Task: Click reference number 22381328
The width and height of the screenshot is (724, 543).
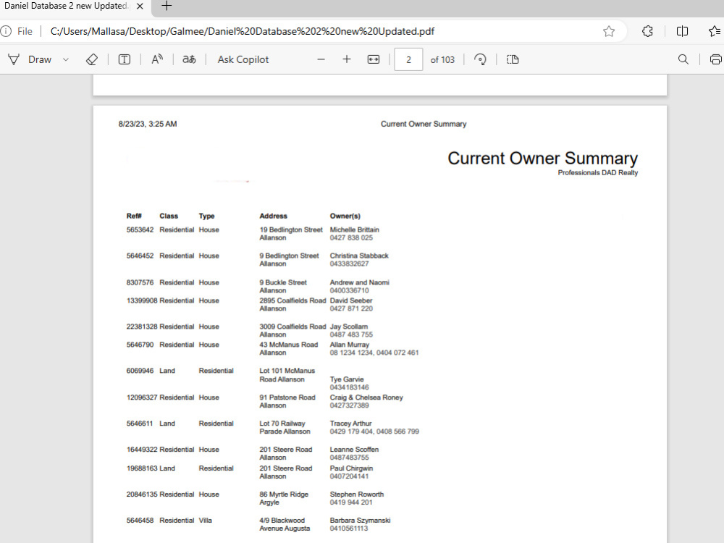Action: (142, 327)
